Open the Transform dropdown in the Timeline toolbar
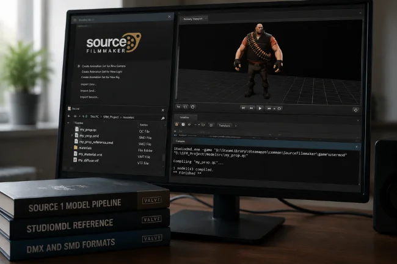This screenshot has width=397, height=264. (x=225, y=126)
